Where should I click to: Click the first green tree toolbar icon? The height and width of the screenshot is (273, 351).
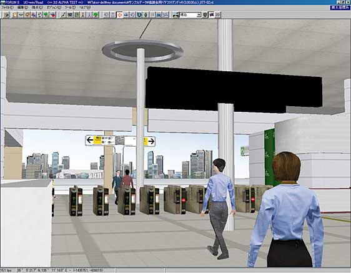tap(46, 15)
